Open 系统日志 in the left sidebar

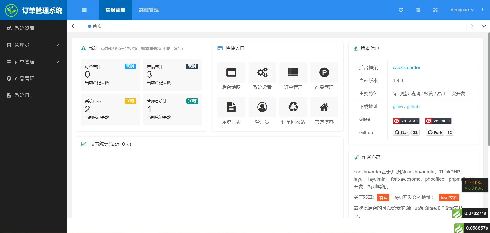pyautogui.click(x=24, y=95)
